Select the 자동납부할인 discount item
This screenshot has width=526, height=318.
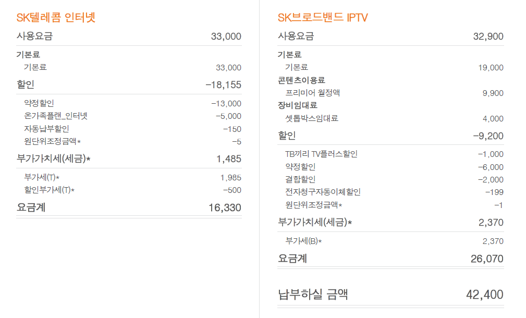46,129
